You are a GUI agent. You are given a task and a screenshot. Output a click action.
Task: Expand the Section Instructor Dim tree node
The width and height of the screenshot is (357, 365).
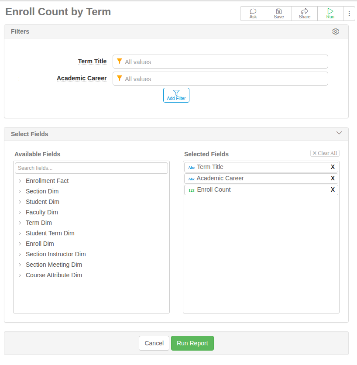(20, 254)
